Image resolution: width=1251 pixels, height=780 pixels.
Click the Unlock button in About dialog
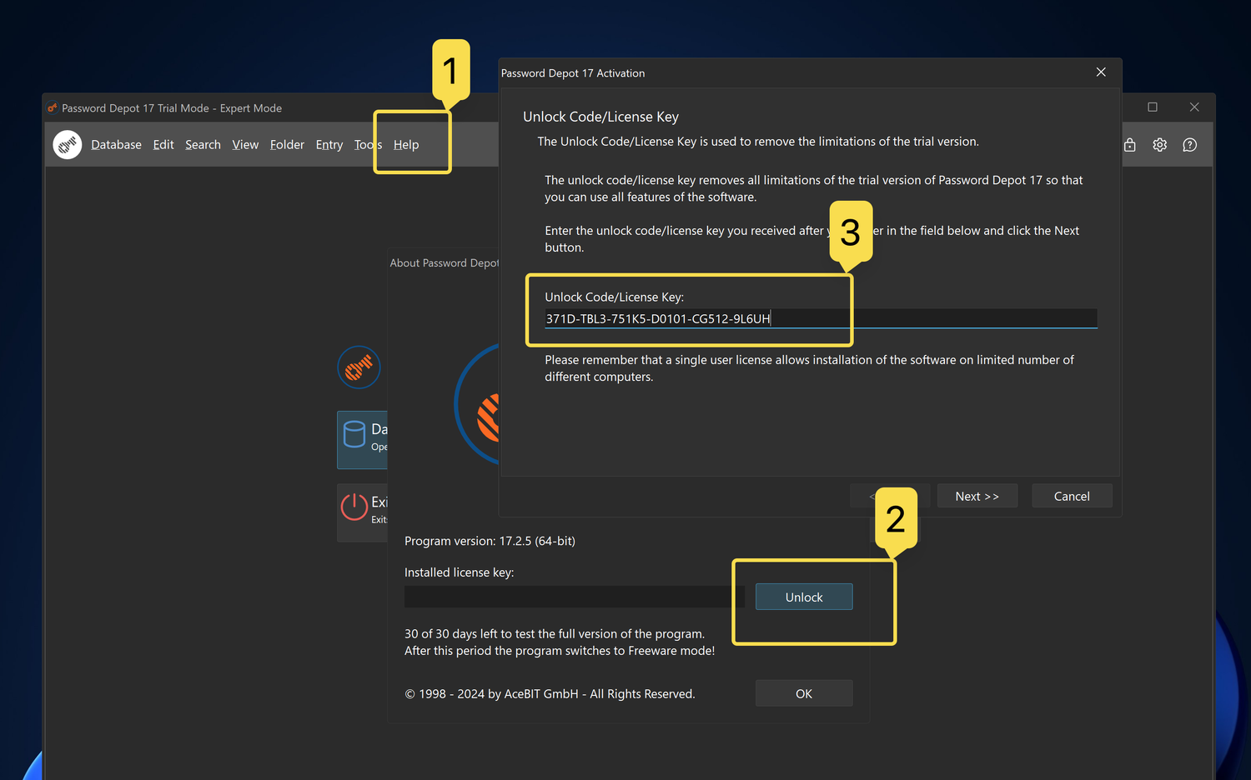[x=804, y=597]
